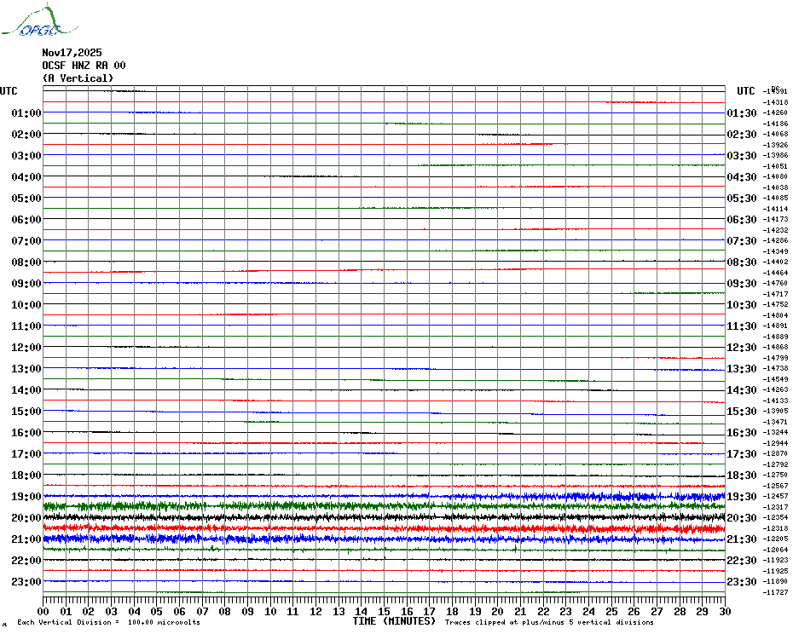Click minute 30 on the time axis
This screenshot has height=634, width=793.
coord(724,612)
